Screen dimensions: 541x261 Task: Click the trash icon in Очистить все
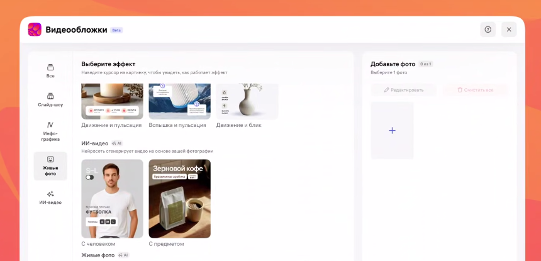point(460,90)
